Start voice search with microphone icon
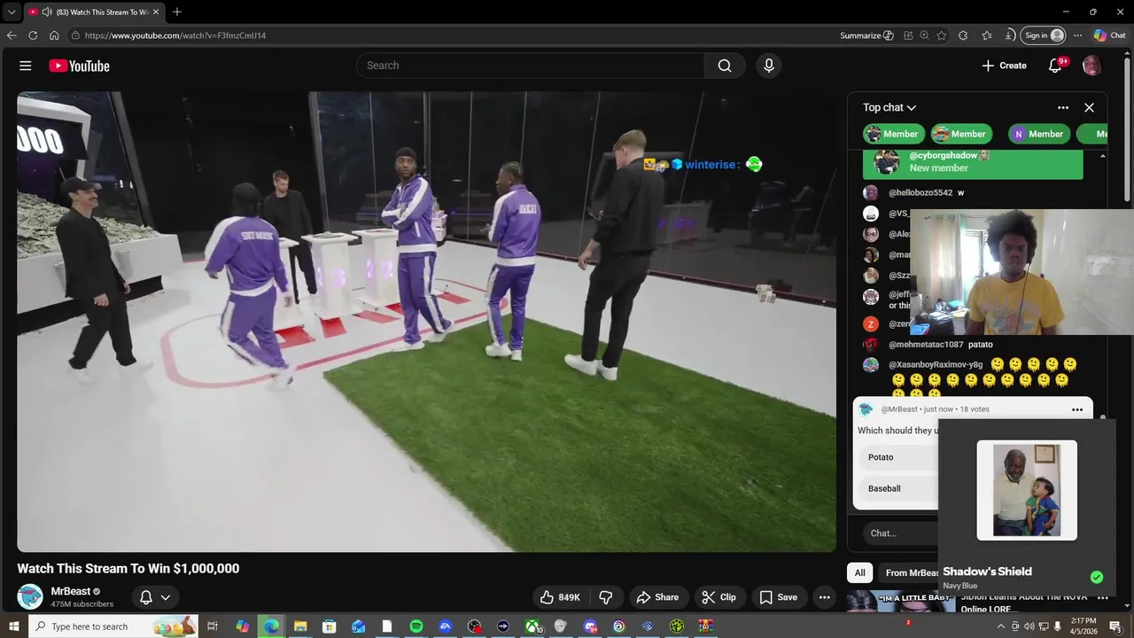Viewport: 1134px width, 638px height. pyautogui.click(x=769, y=66)
